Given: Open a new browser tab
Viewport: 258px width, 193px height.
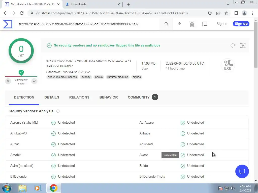Looking at the screenshot, I should tap(128, 4).
